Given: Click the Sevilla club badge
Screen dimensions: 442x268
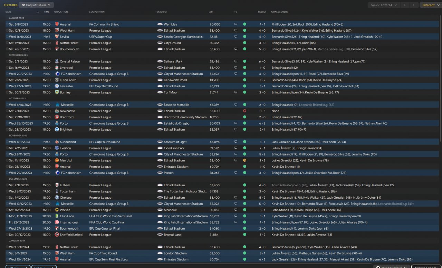Looking at the screenshot, I should click(x=57, y=37).
